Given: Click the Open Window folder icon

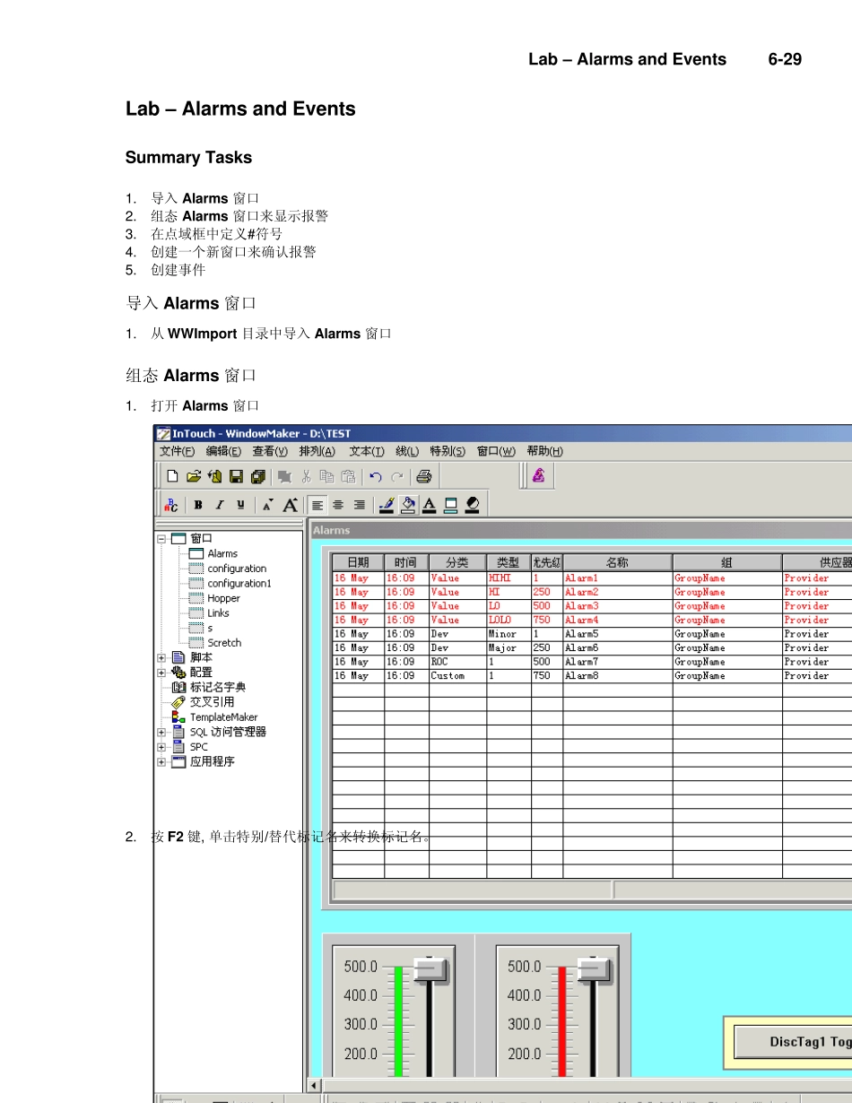Looking at the screenshot, I should click(193, 476).
